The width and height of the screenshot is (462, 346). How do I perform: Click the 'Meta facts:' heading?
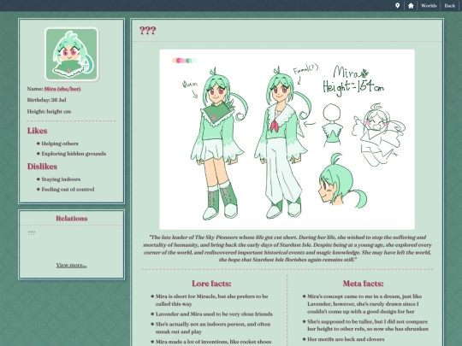pos(363,284)
